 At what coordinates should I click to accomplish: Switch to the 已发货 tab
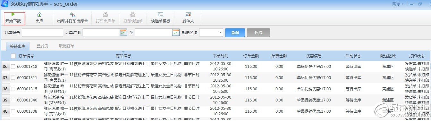(x=42, y=46)
